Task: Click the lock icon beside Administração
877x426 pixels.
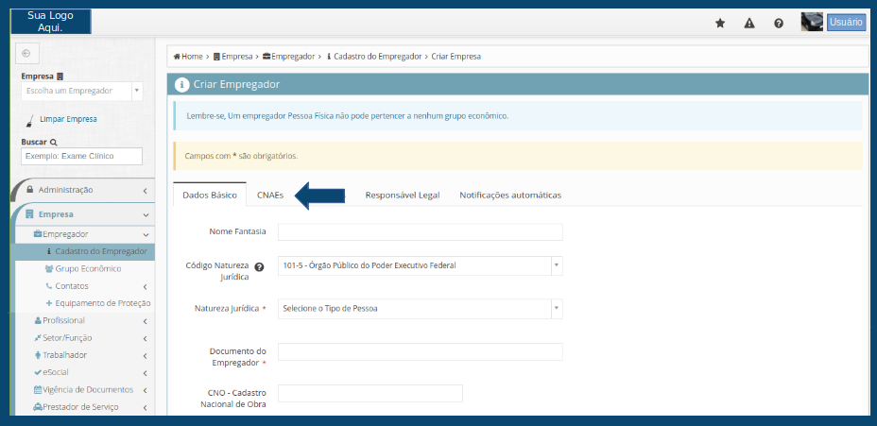Action: pos(30,190)
